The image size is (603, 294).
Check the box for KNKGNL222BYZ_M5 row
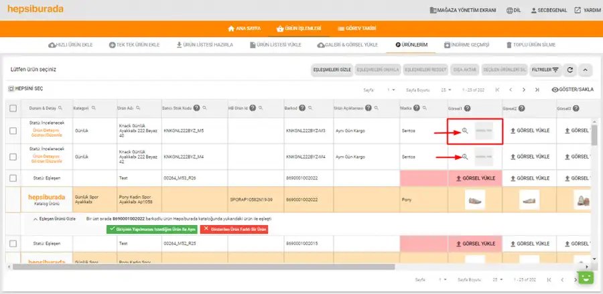click(13, 131)
